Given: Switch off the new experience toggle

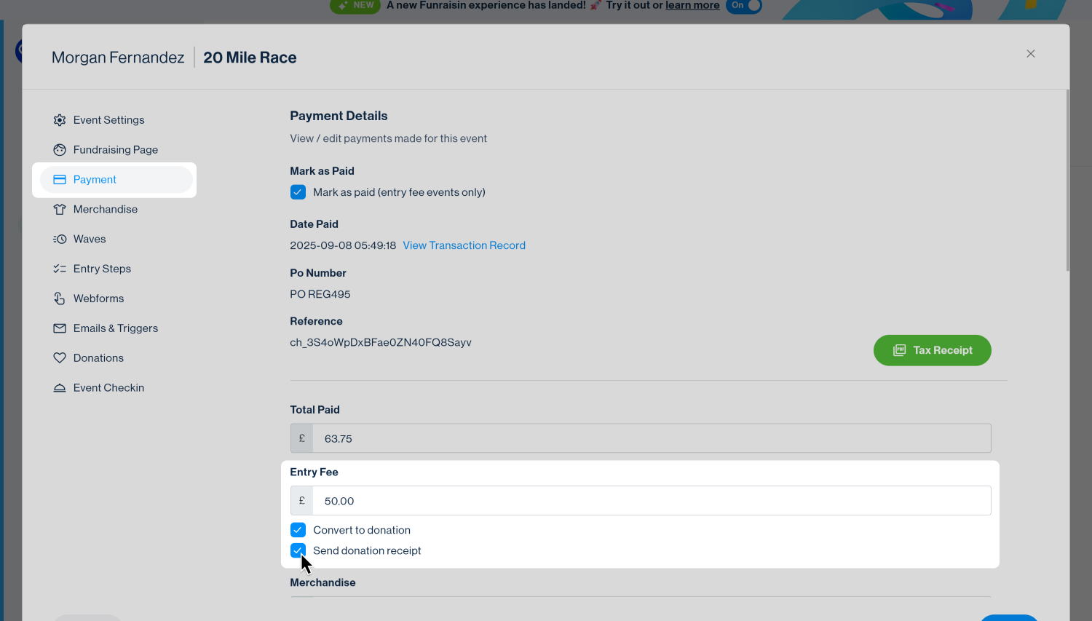Looking at the screenshot, I should 744,6.
